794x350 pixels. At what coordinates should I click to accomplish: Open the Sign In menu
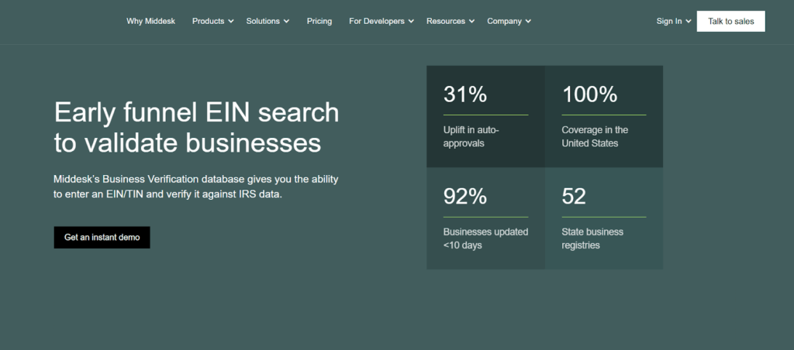(x=669, y=21)
